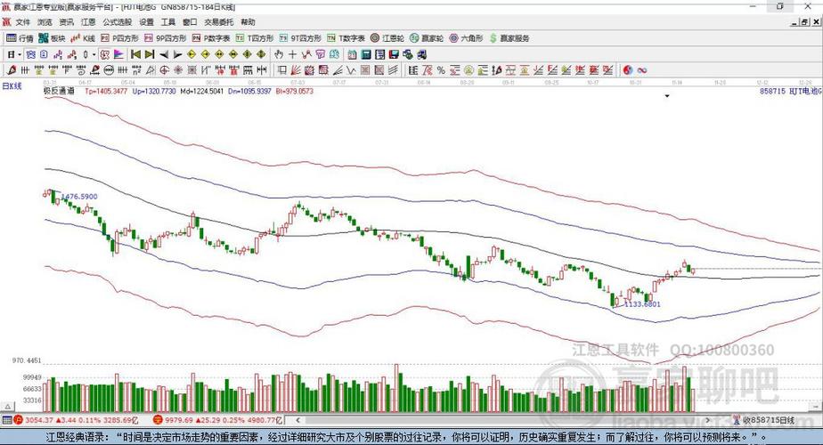Click the red pen drawing icon
This screenshot has height=445, width=823.
coord(12,70)
